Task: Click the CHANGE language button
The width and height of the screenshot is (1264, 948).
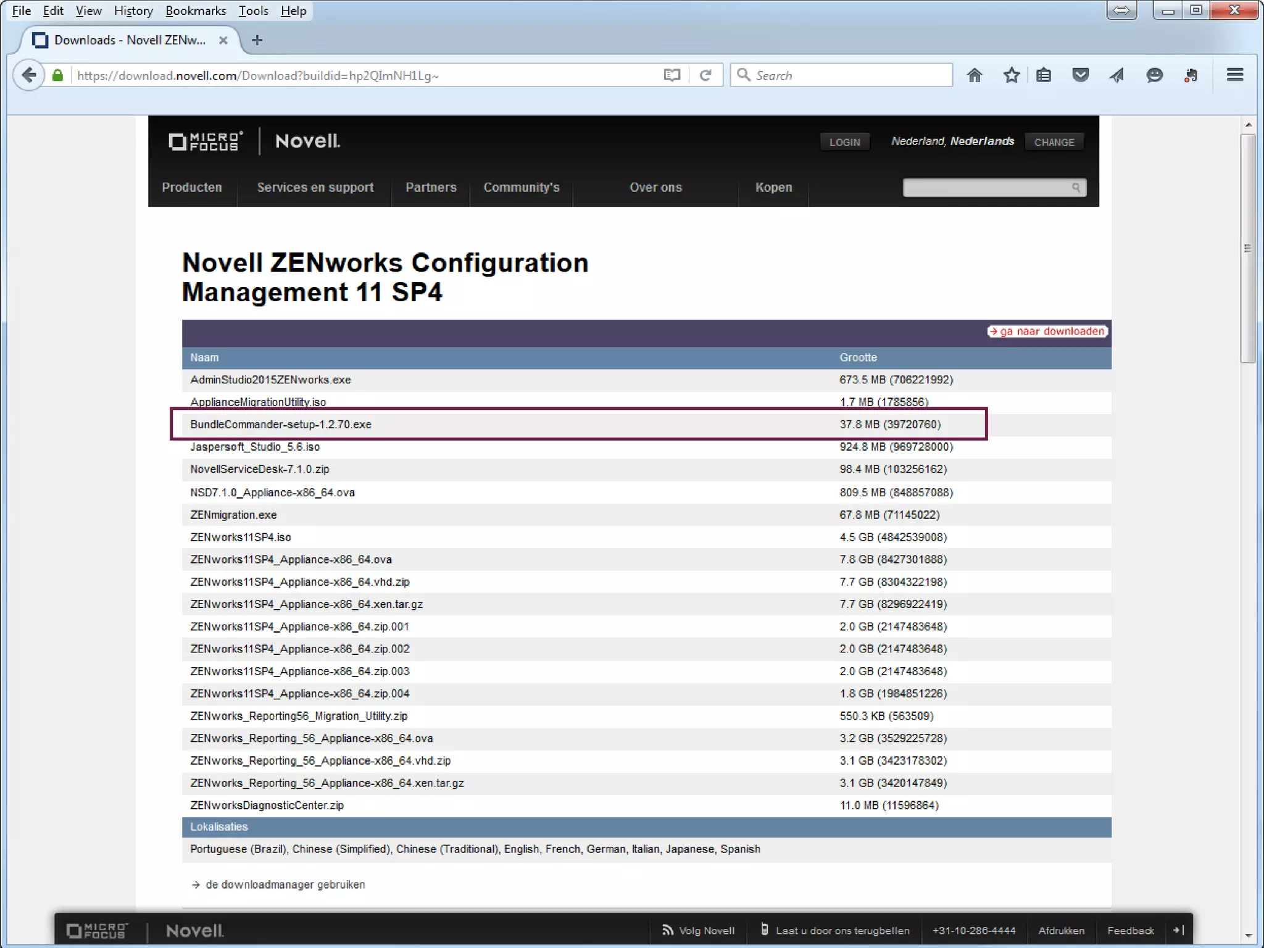Action: (1054, 142)
